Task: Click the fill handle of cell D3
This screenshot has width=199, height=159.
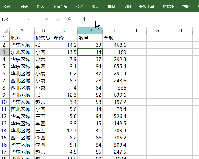Action: [x=102, y=56]
